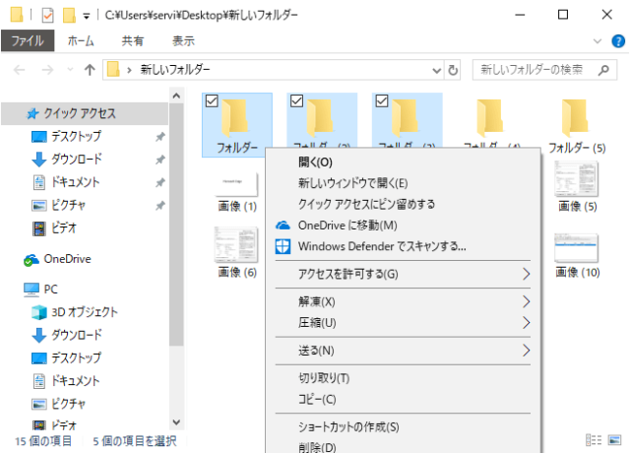The height and width of the screenshot is (453, 630).
Task: Uncheck the third folder's checkbox
Action: [x=382, y=100]
